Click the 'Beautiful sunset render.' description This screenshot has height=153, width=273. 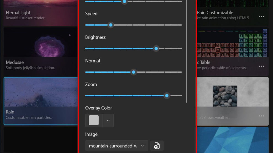tap(25, 18)
